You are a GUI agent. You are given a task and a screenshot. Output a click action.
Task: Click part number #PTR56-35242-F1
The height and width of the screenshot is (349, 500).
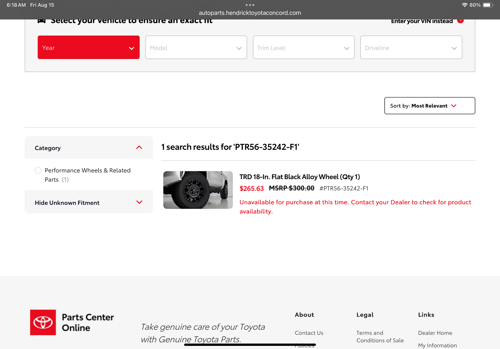344,189
